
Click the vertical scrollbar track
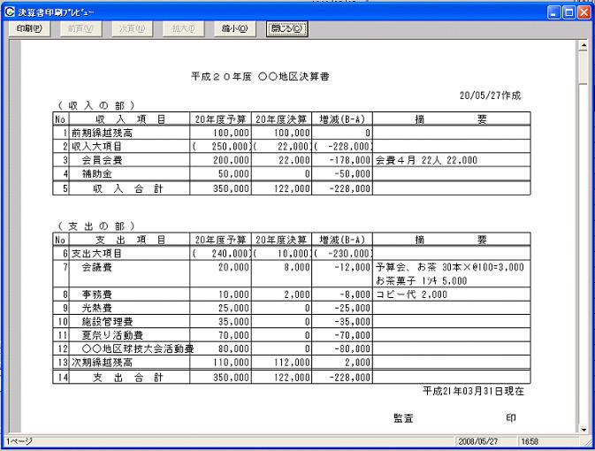click(584, 265)
